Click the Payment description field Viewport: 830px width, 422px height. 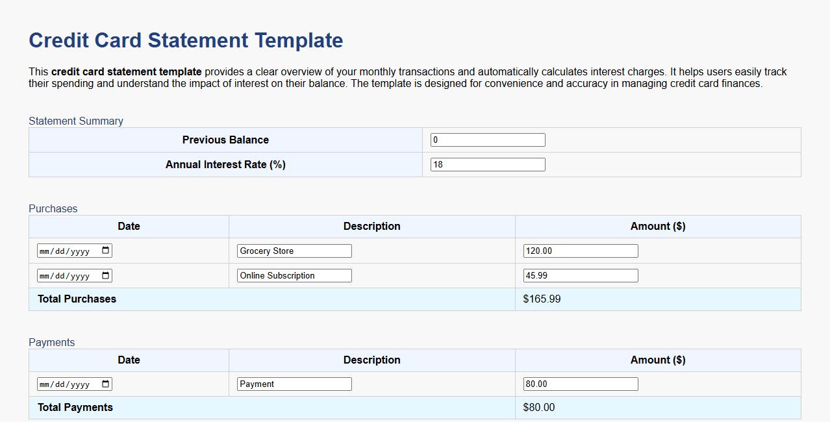coord(294,384)
